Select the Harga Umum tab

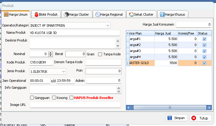[16, 14]
